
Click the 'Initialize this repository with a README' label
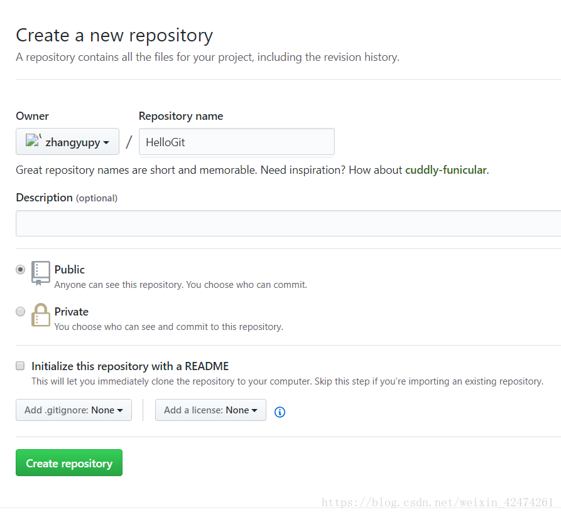130,366
